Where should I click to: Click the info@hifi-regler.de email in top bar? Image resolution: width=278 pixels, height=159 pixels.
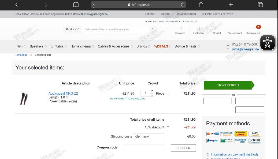(x=97, y=14)
